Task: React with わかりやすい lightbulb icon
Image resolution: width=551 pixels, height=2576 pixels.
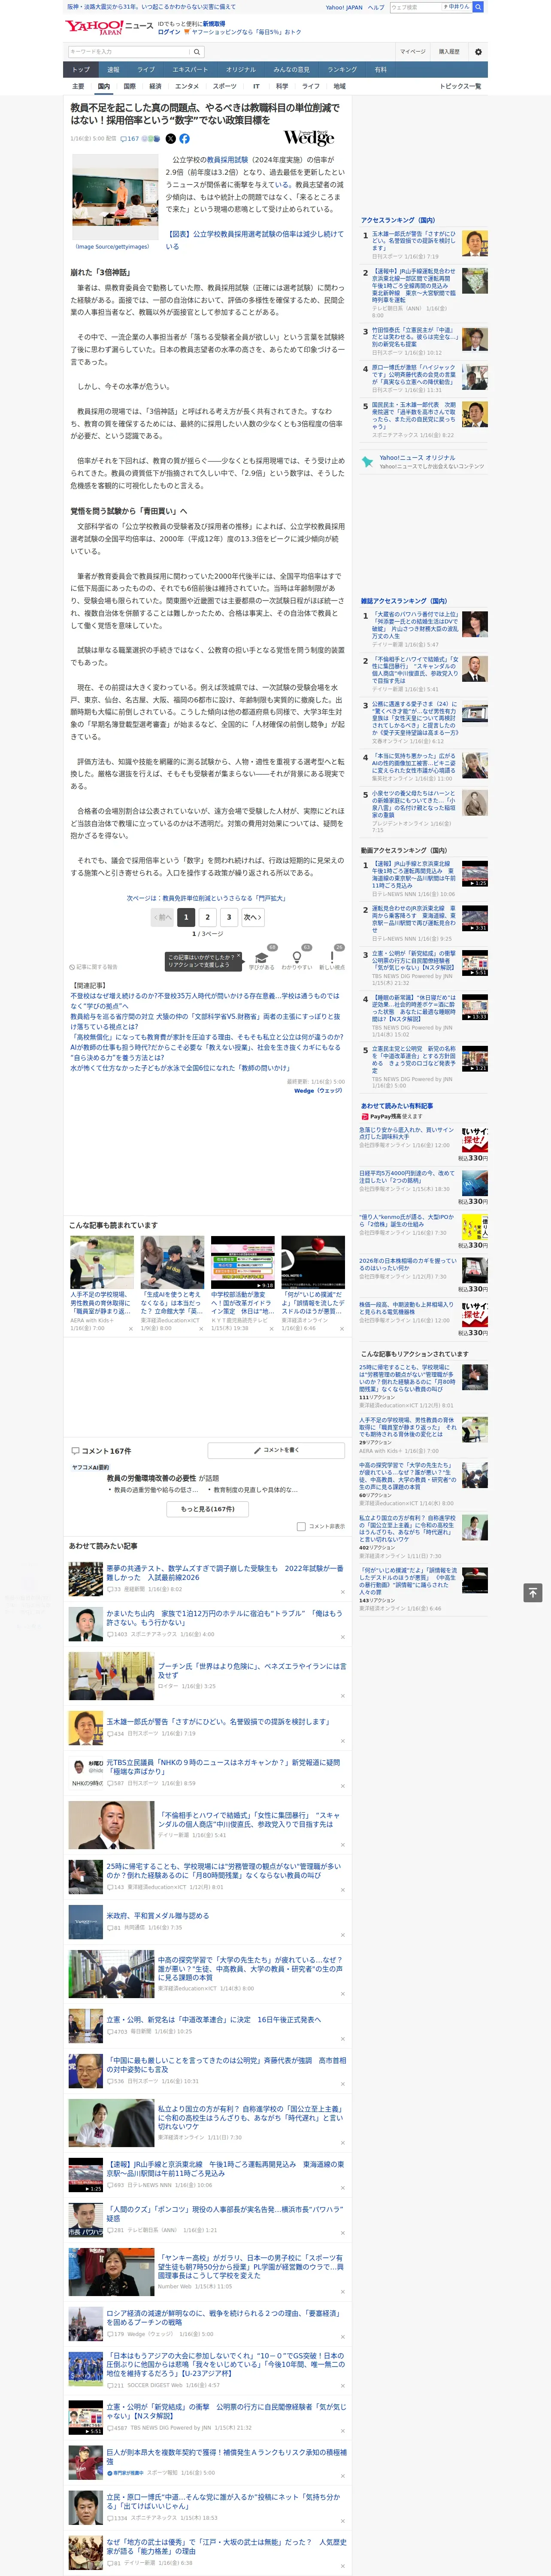Action: (x=297, y=957)
